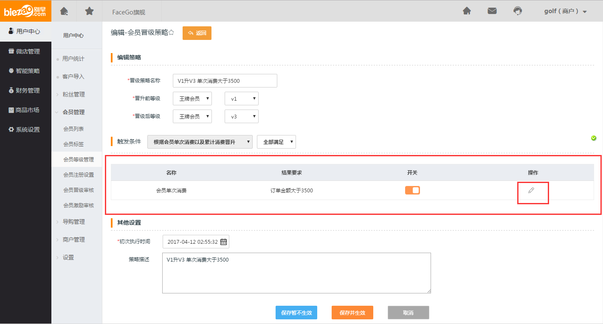Open the 晋升前等级 v1 dropdown
The width and height of the screenshot is (603, 324).
coord(241,99)
